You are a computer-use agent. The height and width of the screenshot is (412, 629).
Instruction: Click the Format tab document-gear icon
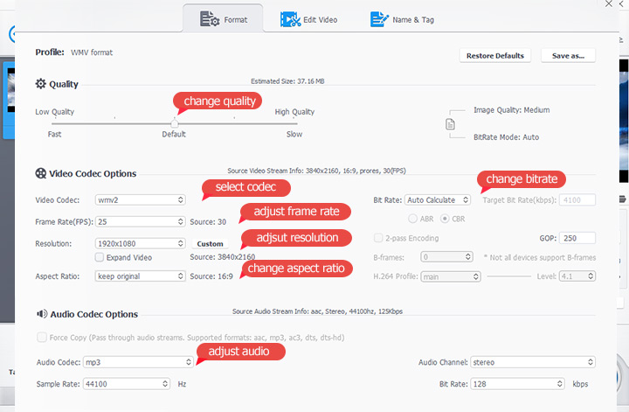(210, 19)
